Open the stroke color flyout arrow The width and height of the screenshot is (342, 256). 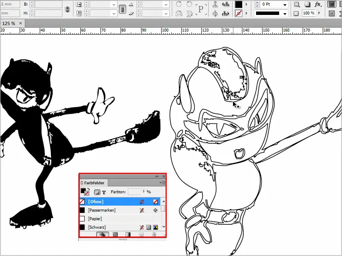(x=247, y=14)
